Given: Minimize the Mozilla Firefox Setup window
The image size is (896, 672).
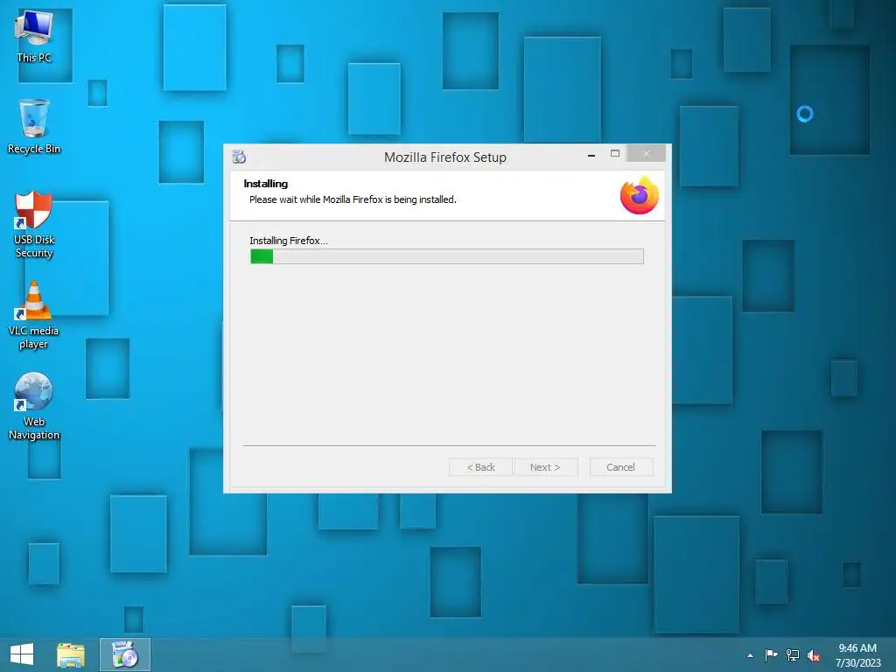Looking at the screenshot, I should (591, 154).
